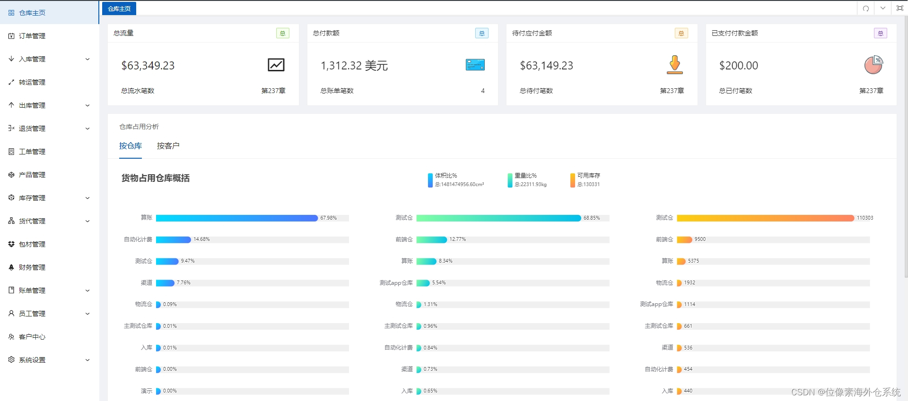Click the orange 总 badge on 待付应付金额 card

pyautogui.click(x=681, y=33)
